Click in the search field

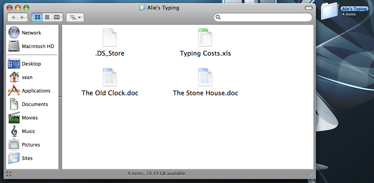[263, 17]
